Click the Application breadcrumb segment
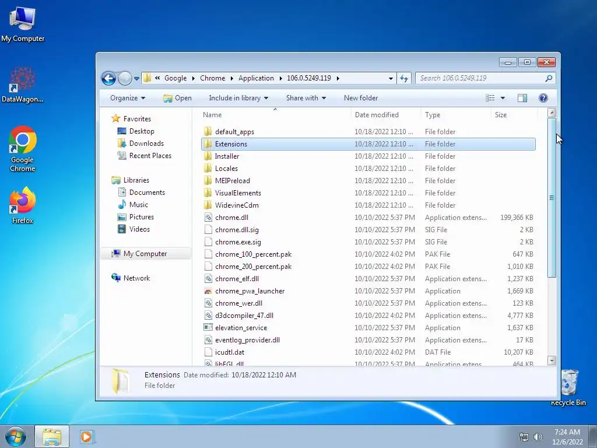597x448 pixels. click(x=257, y=78)
